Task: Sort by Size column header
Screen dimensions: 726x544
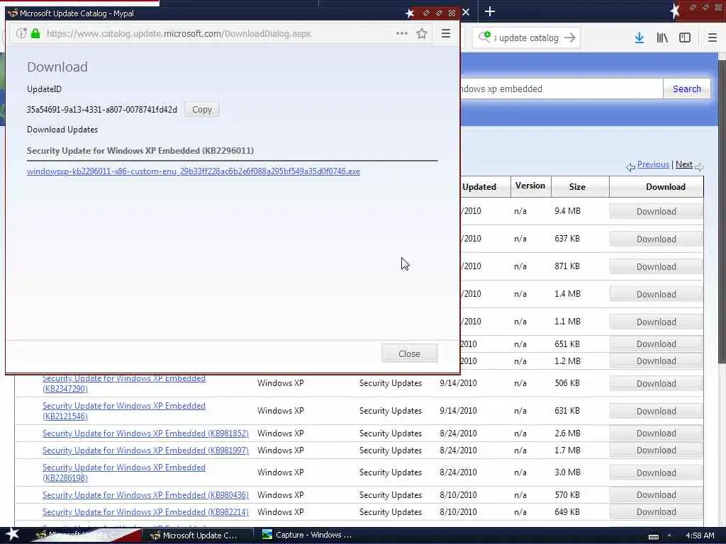Action: [x=577, y=186]
